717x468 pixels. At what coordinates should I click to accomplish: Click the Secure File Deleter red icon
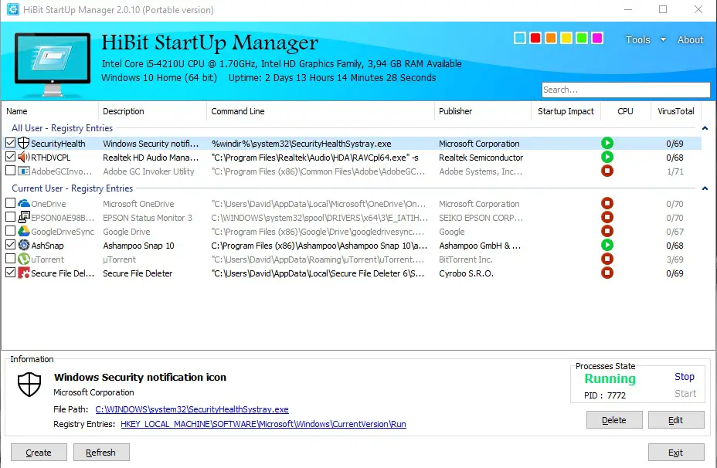tap(23, 273)
